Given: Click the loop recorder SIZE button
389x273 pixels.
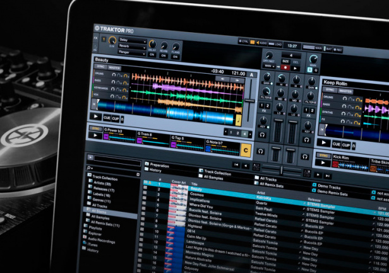Looking at the screenshot, I should pyautogui.click(x=285, y=61).
